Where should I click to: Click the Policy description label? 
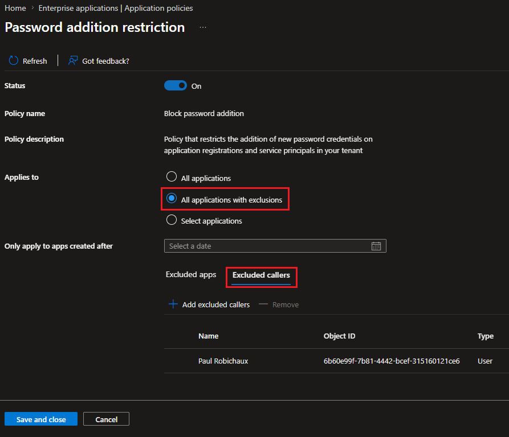point(34,139)
